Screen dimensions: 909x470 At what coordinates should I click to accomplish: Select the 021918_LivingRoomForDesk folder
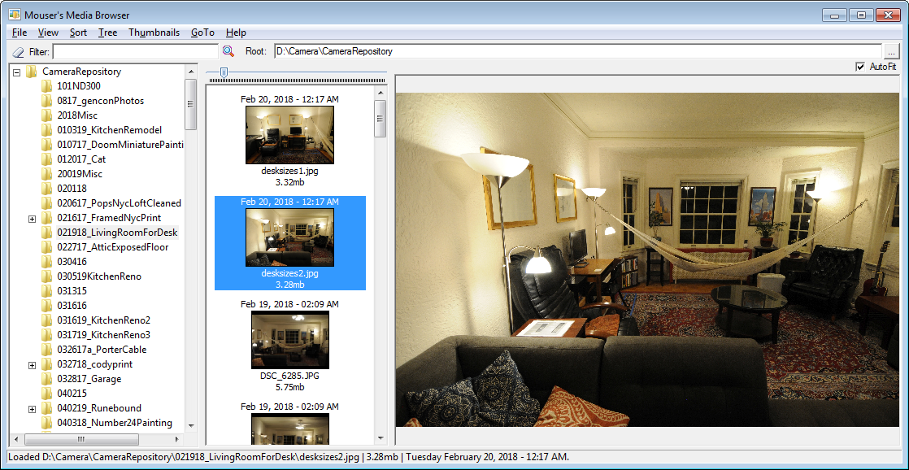[x=117, y=233]
